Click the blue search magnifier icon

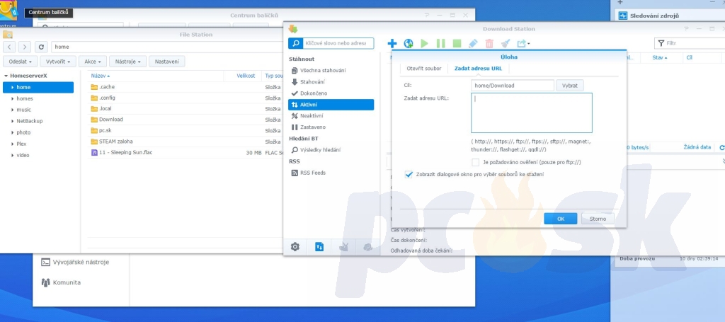click(x=295, y=43)
